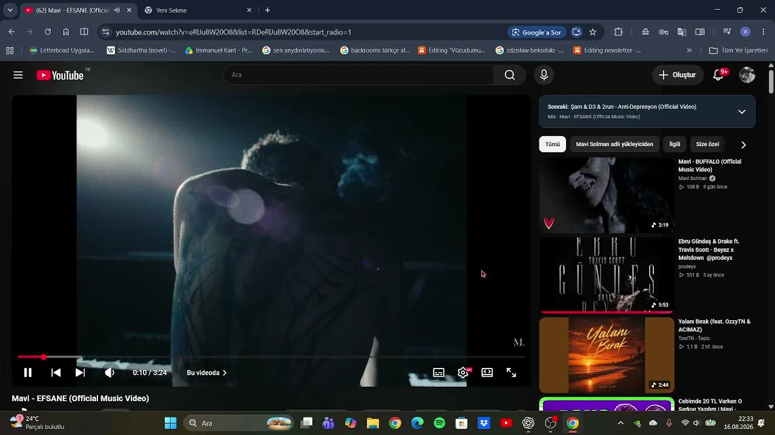This screenshot has height=435, width=775.
Task: Open the browser extensions puzzle icon
Action: (618, 32)
